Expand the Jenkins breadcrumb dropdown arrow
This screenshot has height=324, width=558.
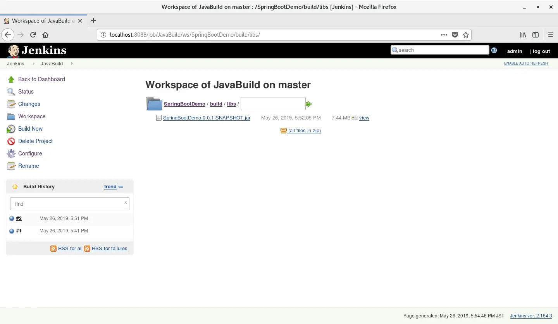click(33, 64)
